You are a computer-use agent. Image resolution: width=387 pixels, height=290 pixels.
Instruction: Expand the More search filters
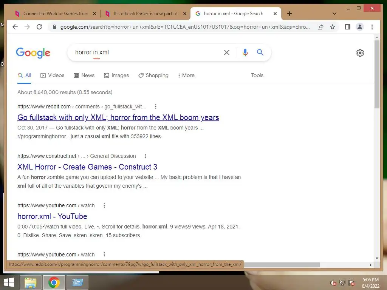[x=186, y=75]
